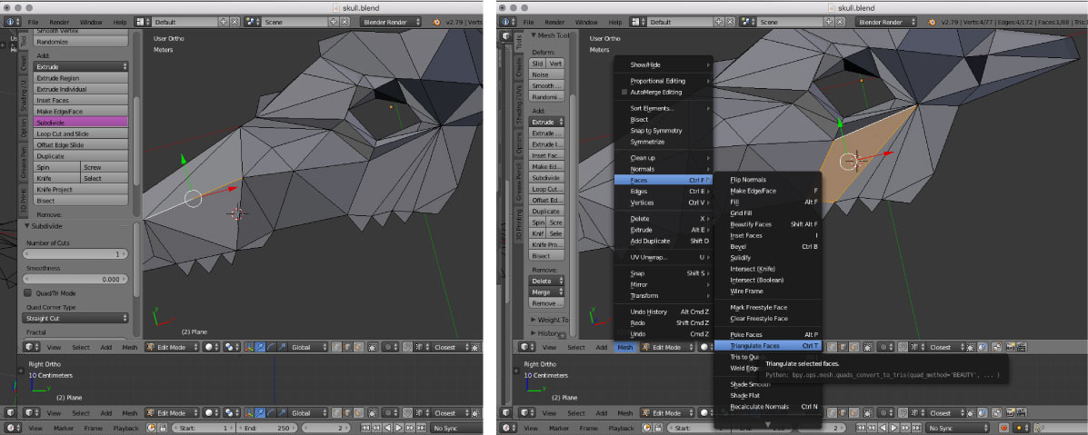Viewport: 1088px width, 435px height.
Task: Choose Triangulate Faces in right window Faces submenu
Action: 767,345
